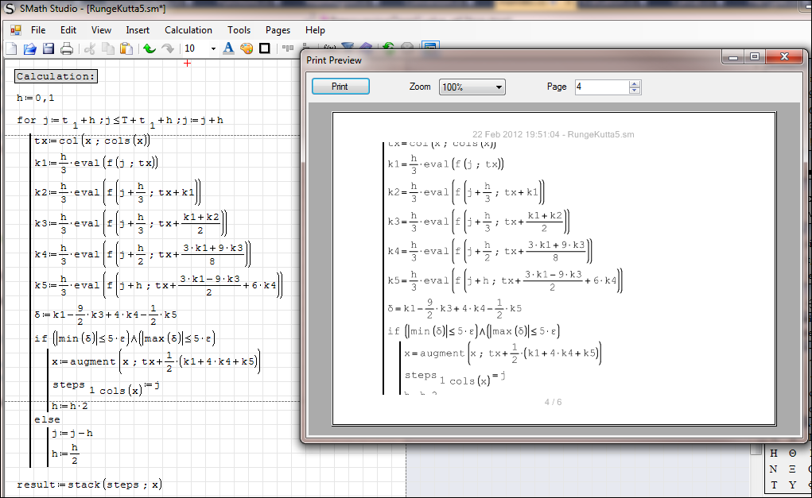Open the Calculation menu

click(x=188, y=30)
